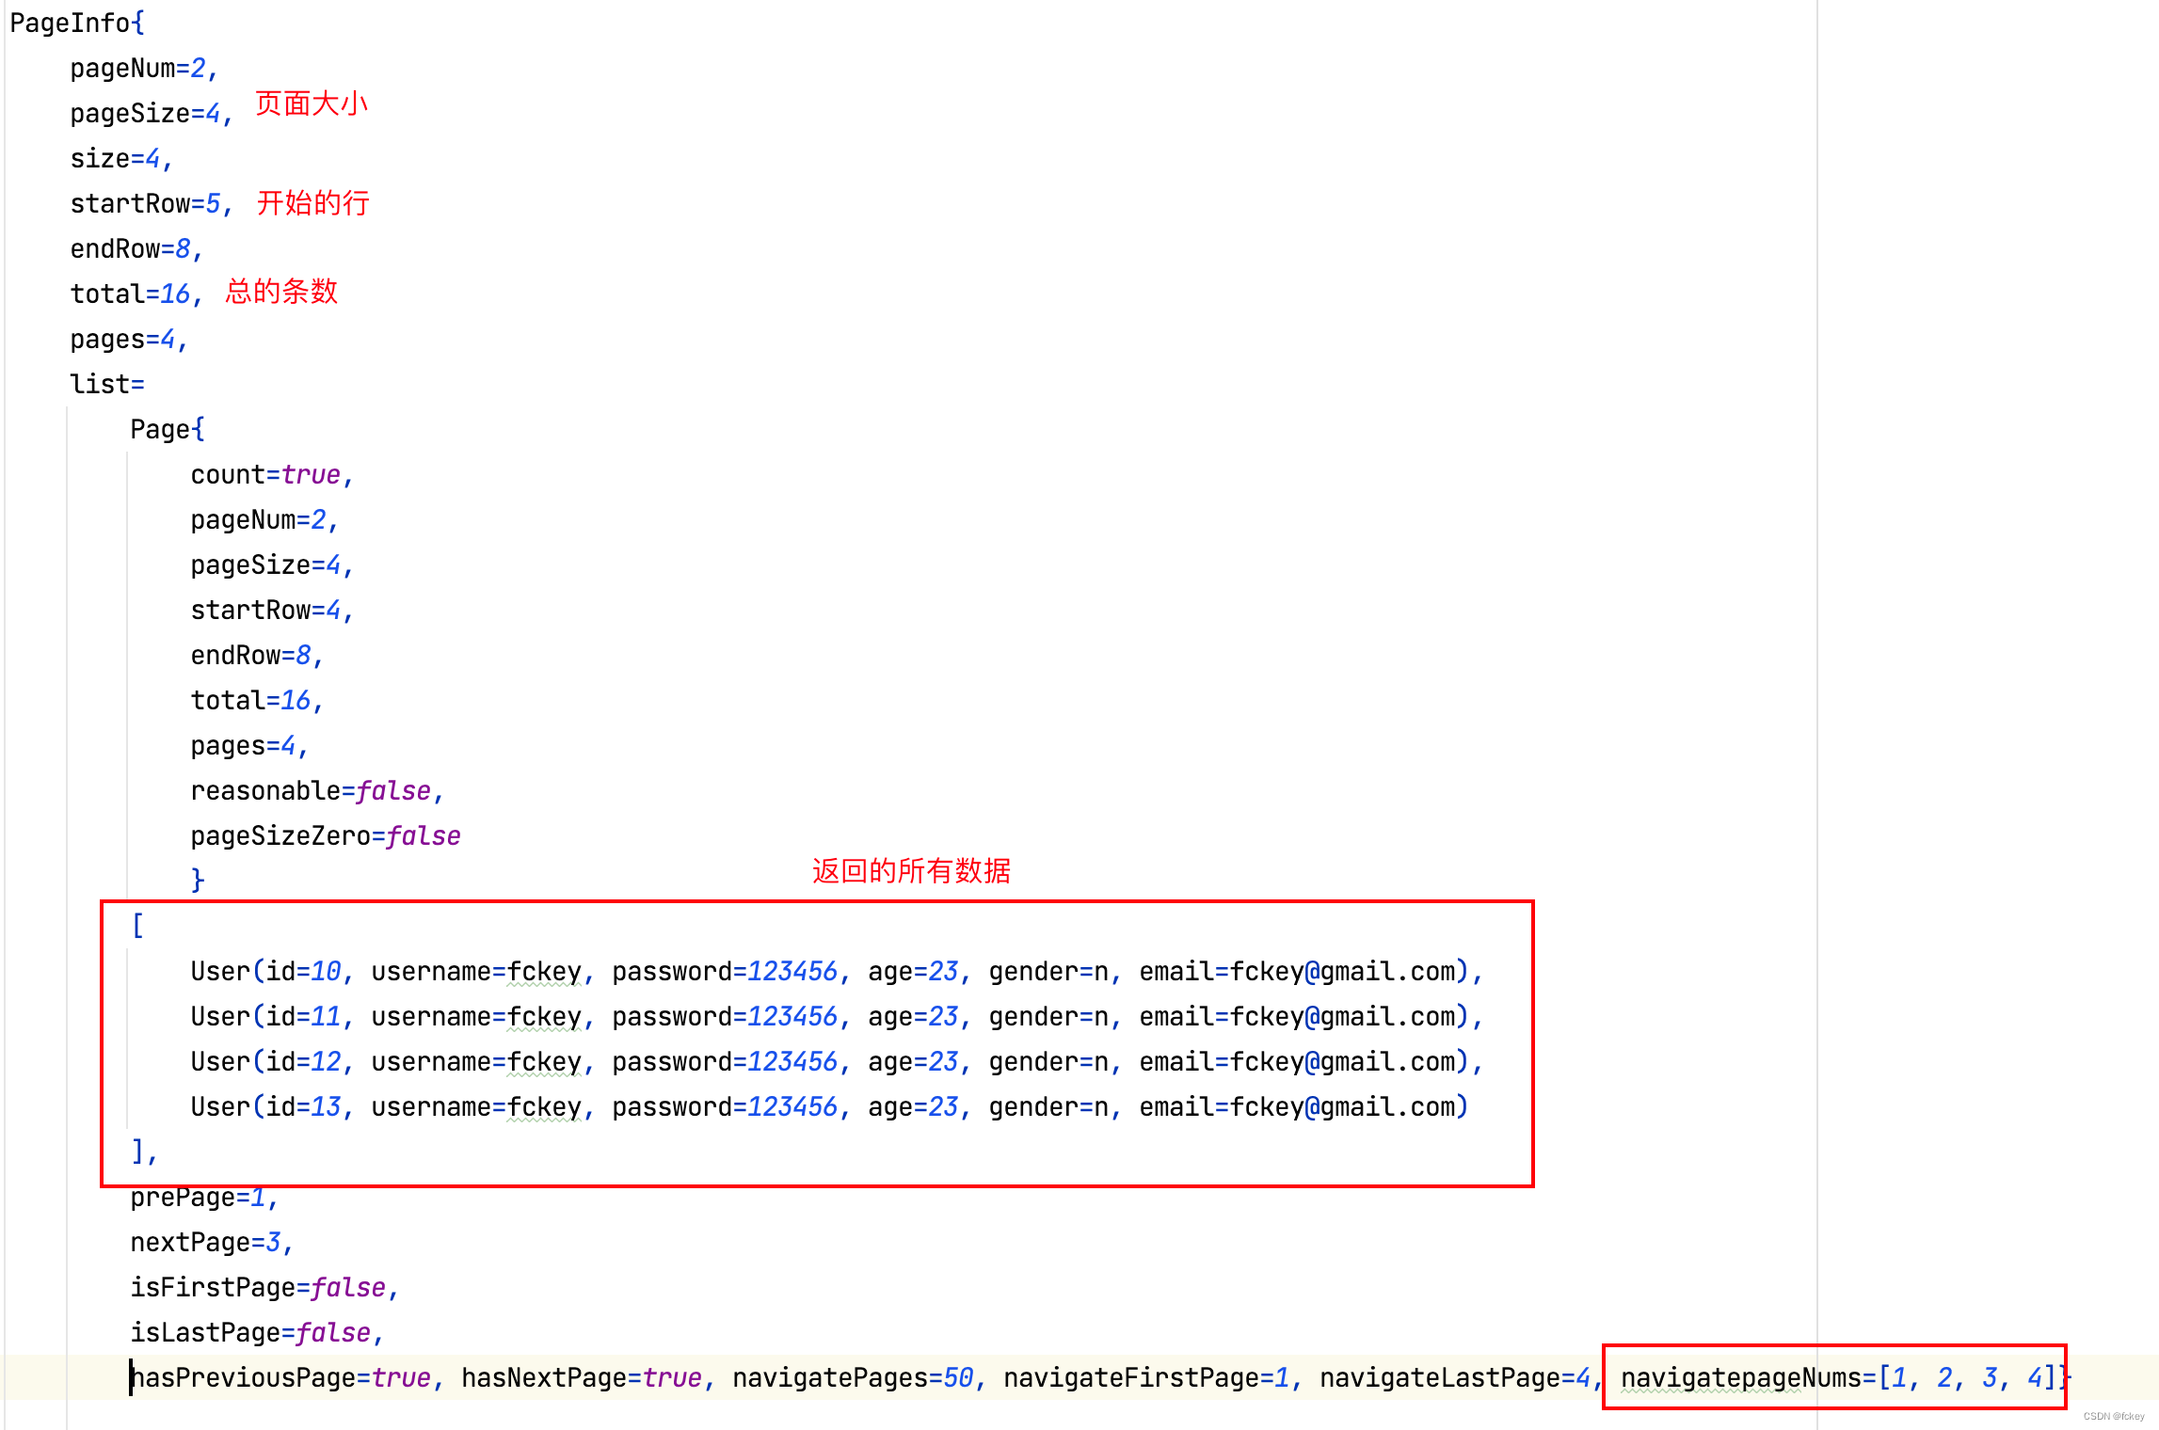Image resolution: width=2159 pixels, height=1430 pixels.
Task: Click 'pageSize=4,' inside the Page block
Action: click(x=272, y=564)
